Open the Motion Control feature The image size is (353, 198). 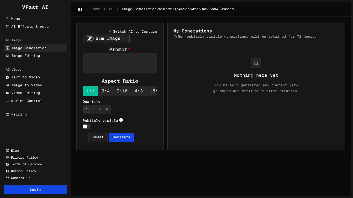(x=26, y=101)
